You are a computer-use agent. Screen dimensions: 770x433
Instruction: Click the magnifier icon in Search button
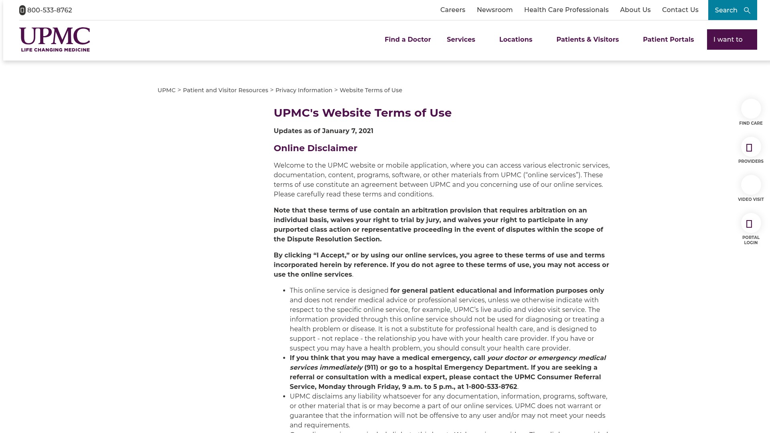pyautogui.click(x=747, y=10)
